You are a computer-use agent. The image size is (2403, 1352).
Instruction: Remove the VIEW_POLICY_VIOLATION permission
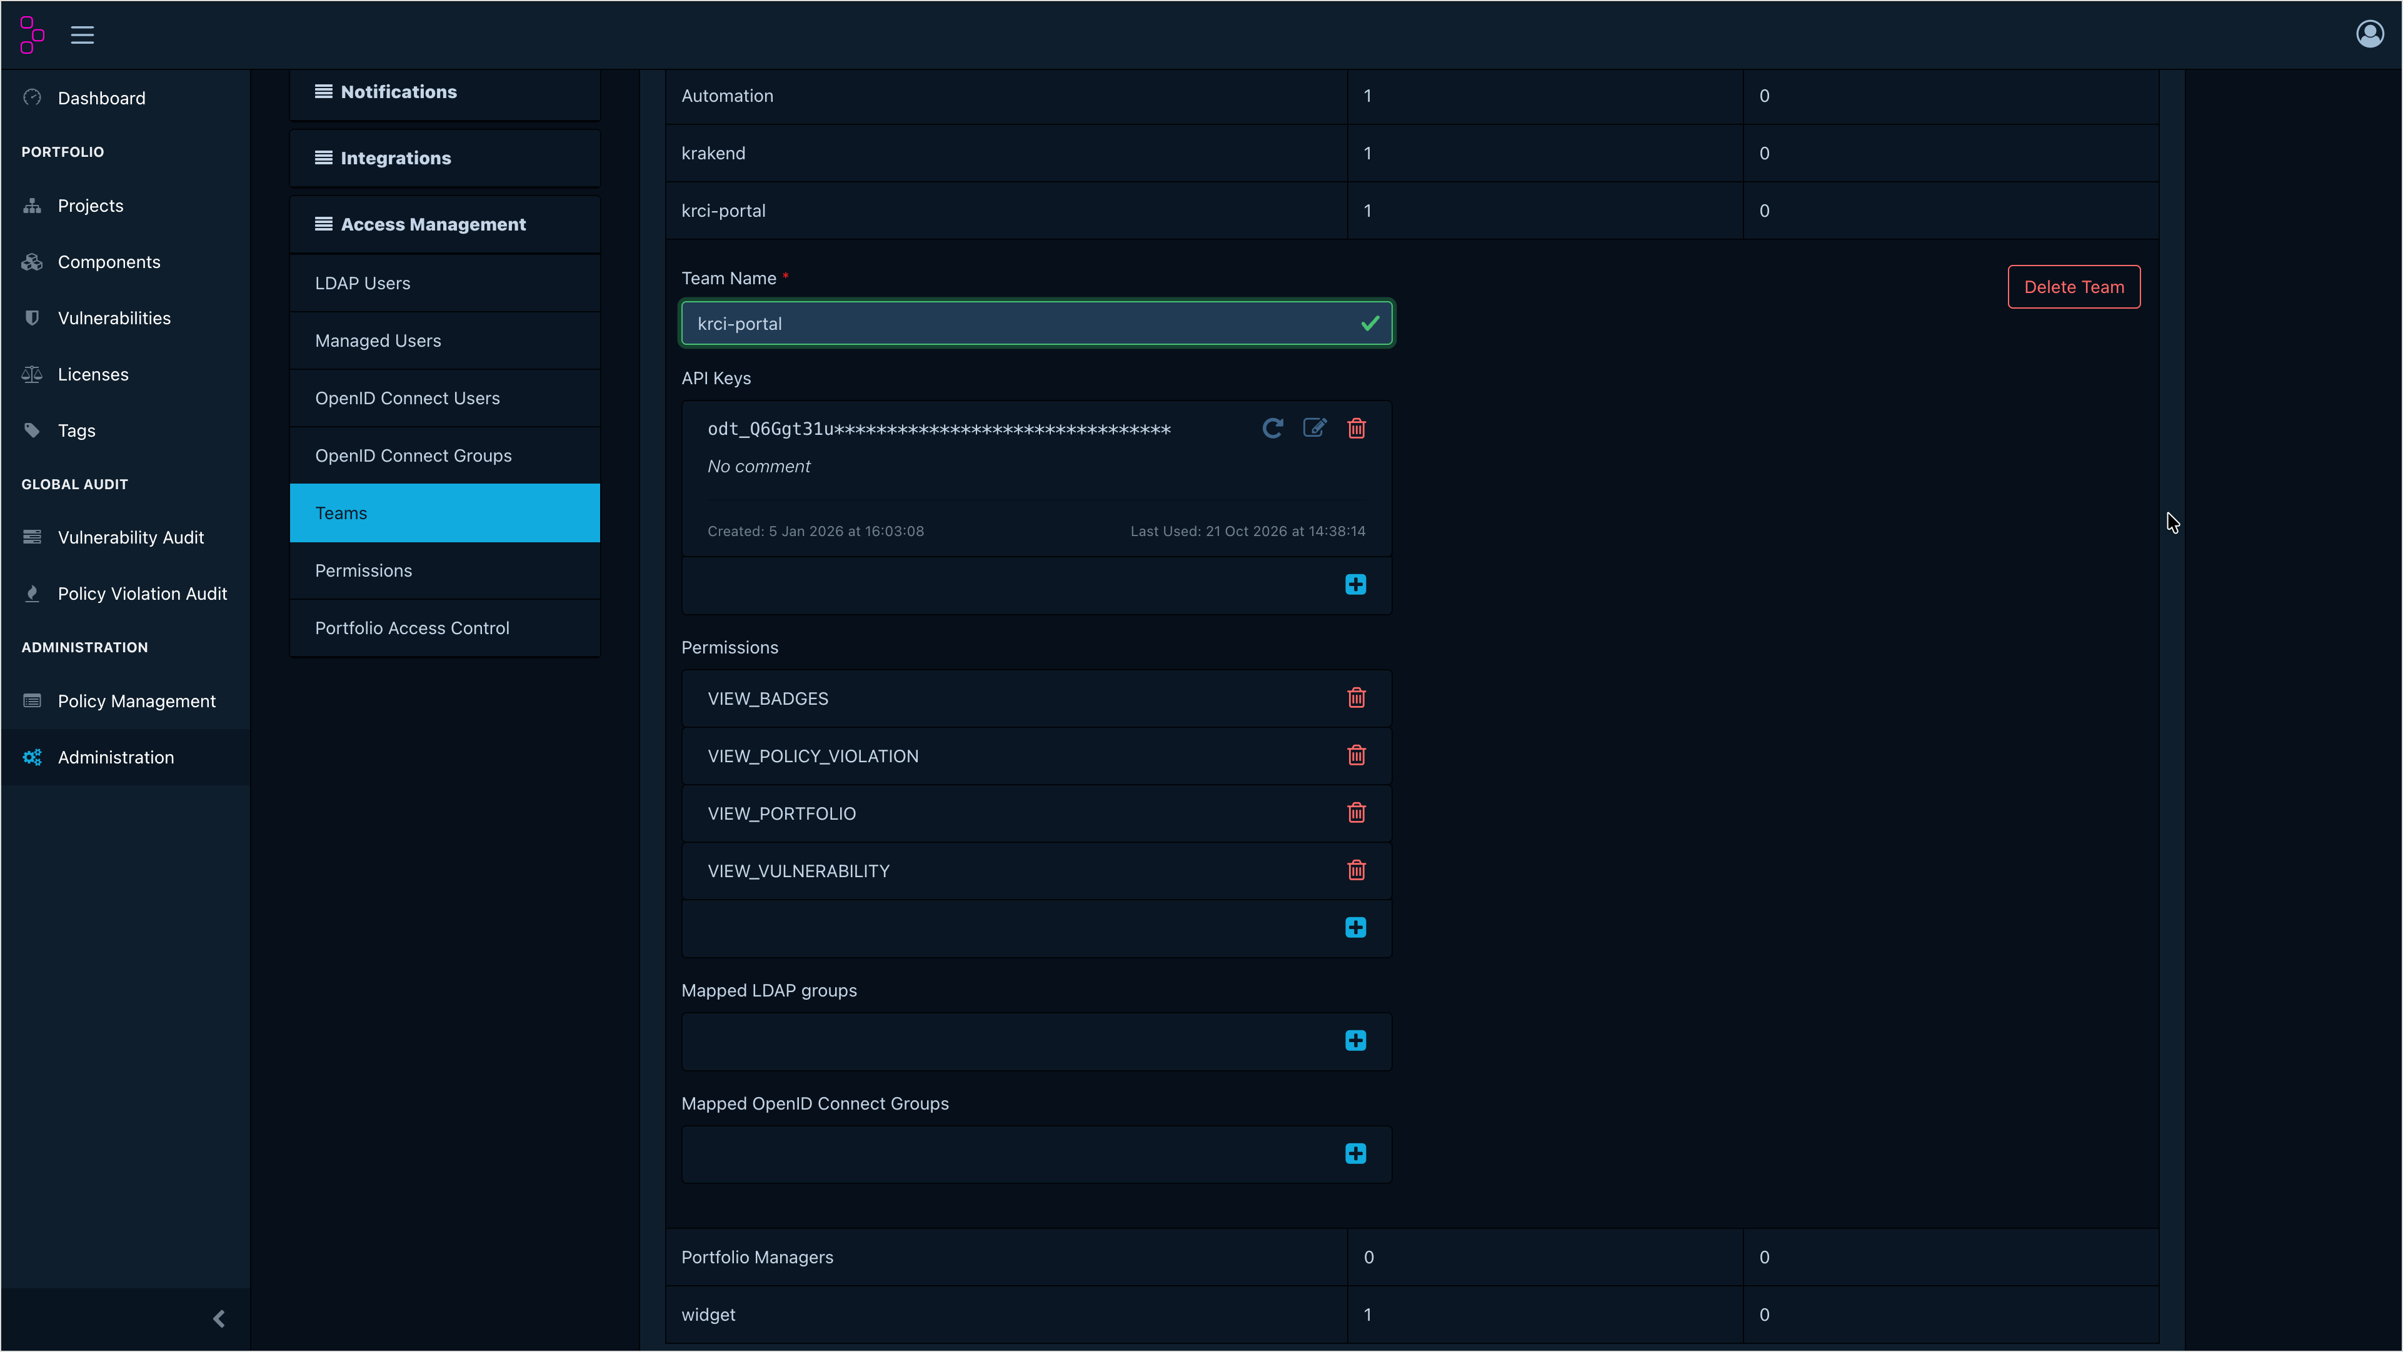coord(1357,755)
